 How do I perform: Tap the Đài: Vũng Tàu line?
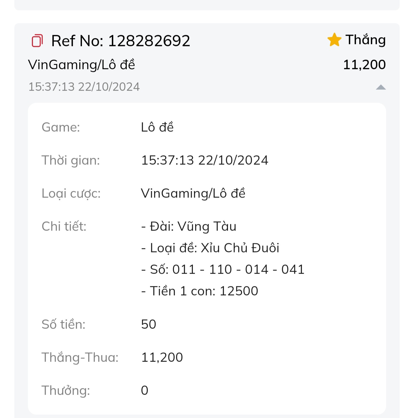click(x=189, y=226)
